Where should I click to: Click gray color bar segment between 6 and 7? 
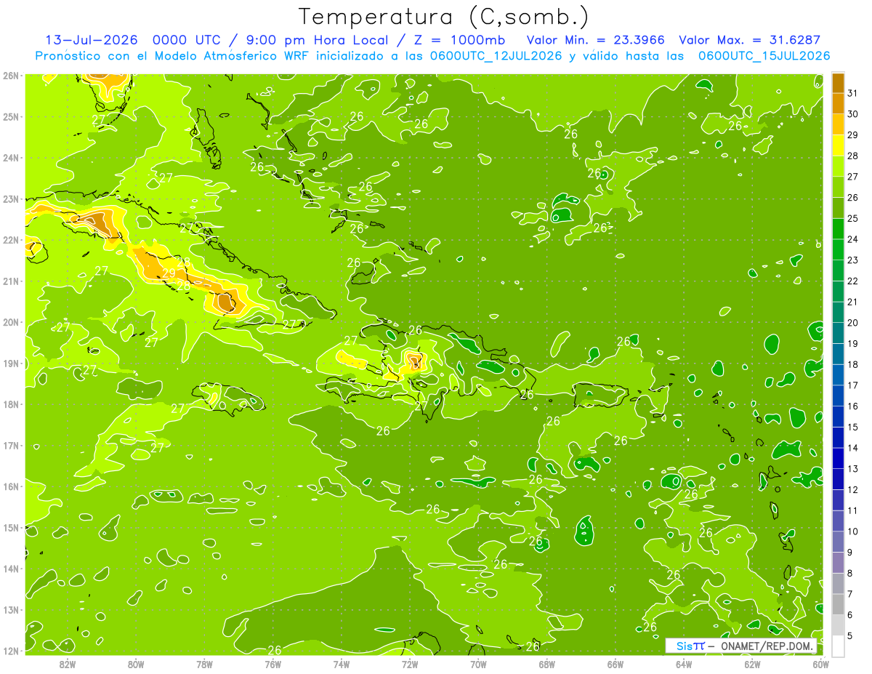click(838, 604)
